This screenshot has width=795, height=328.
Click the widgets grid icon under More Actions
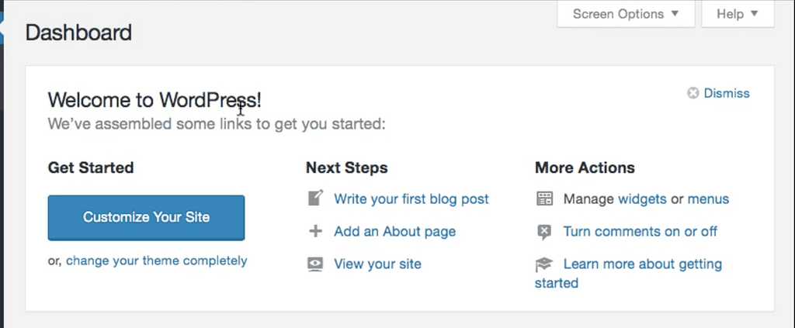[x=544, y=199]
